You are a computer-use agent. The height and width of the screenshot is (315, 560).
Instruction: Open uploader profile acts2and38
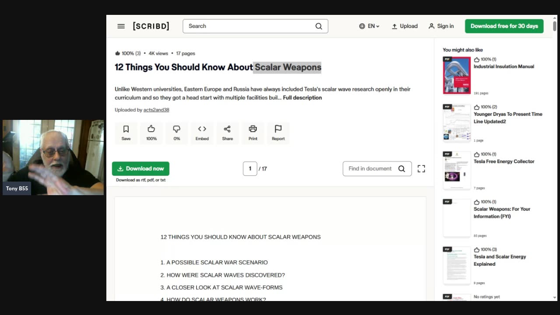tap(156, 110)
